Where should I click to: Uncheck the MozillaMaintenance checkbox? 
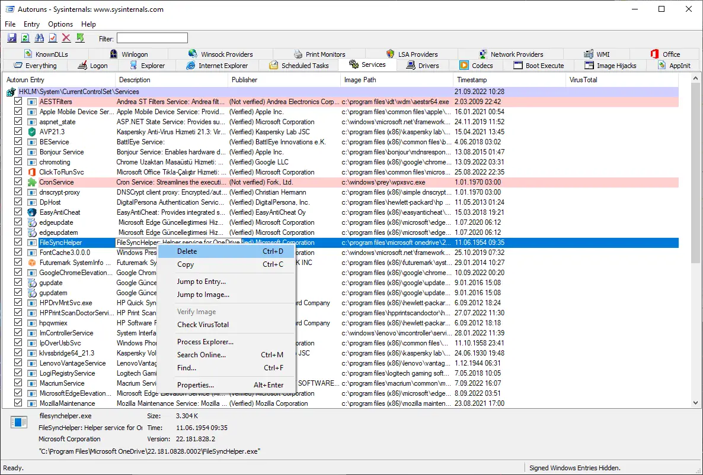click(18, 403)
